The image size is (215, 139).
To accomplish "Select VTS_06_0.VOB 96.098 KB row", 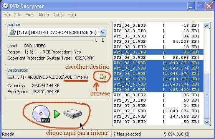I will pyautogui.click(x=158, y=57).
